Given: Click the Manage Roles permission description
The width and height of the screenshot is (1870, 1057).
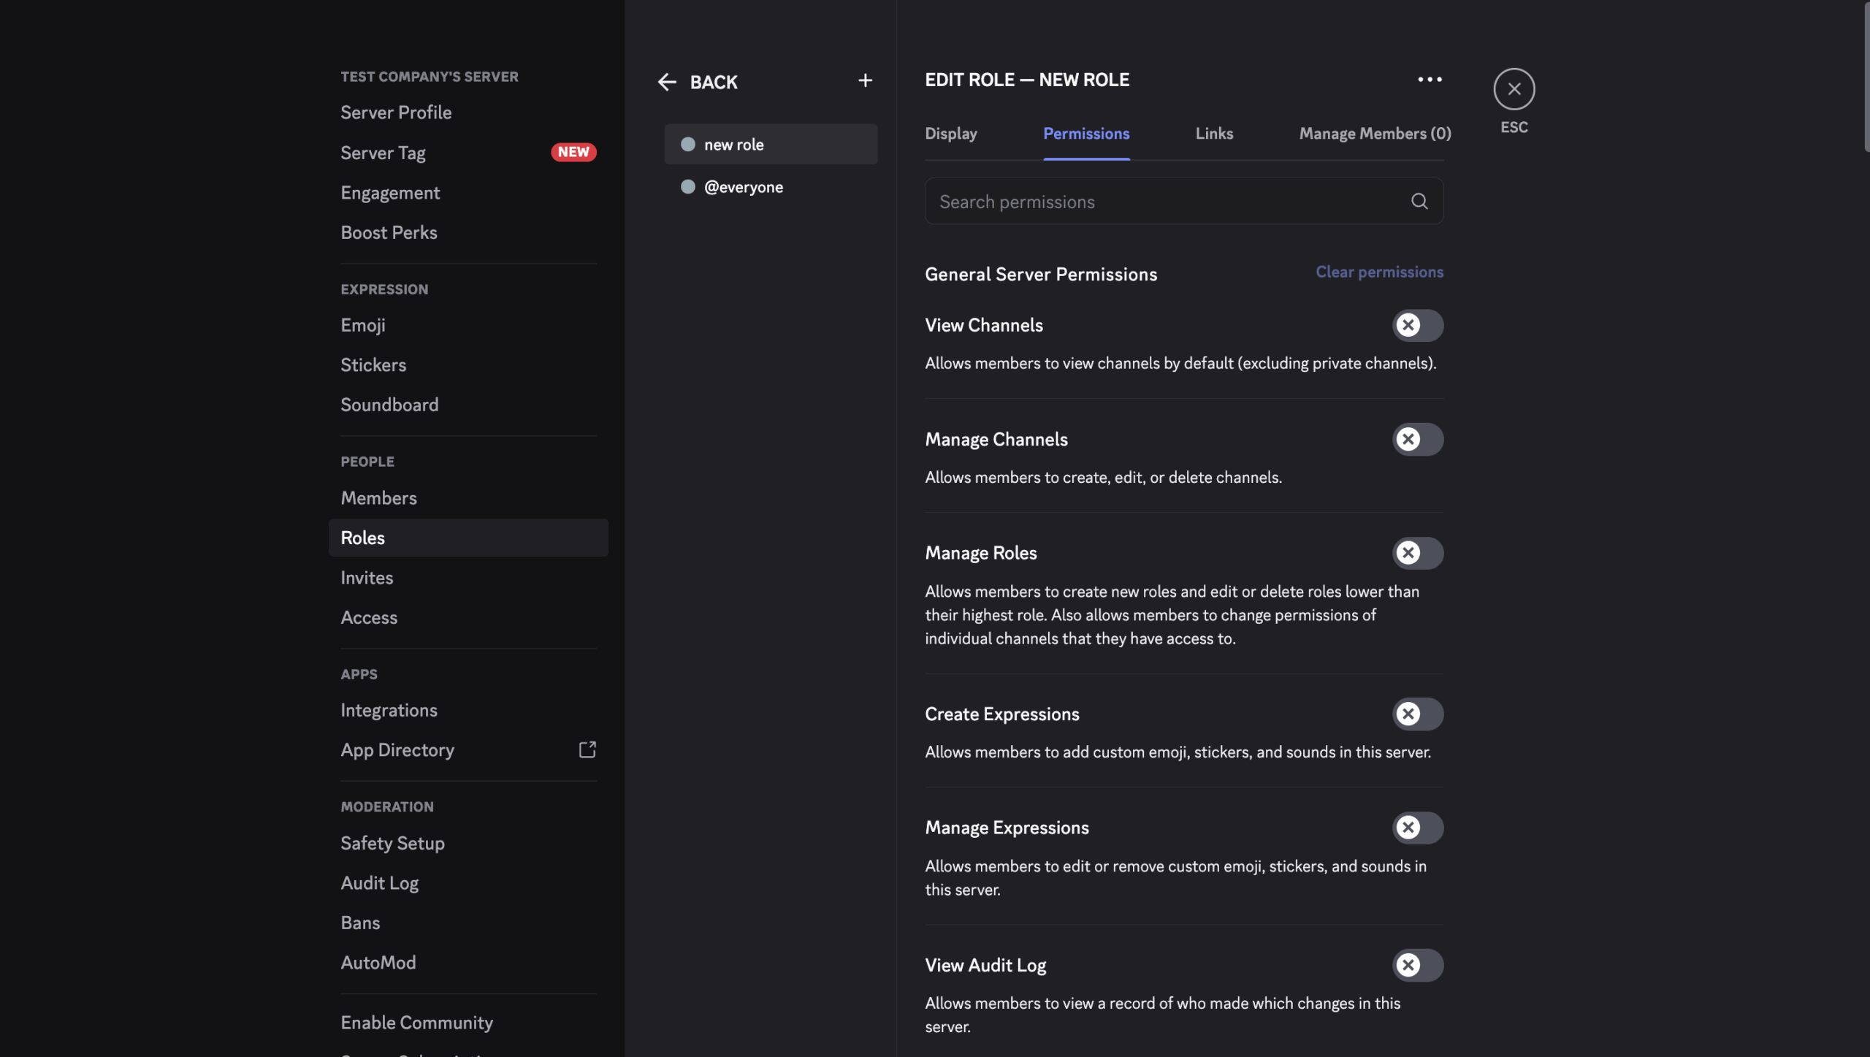Looking at the screenshot, I should pyautogui.click(x=1172, y=614).
